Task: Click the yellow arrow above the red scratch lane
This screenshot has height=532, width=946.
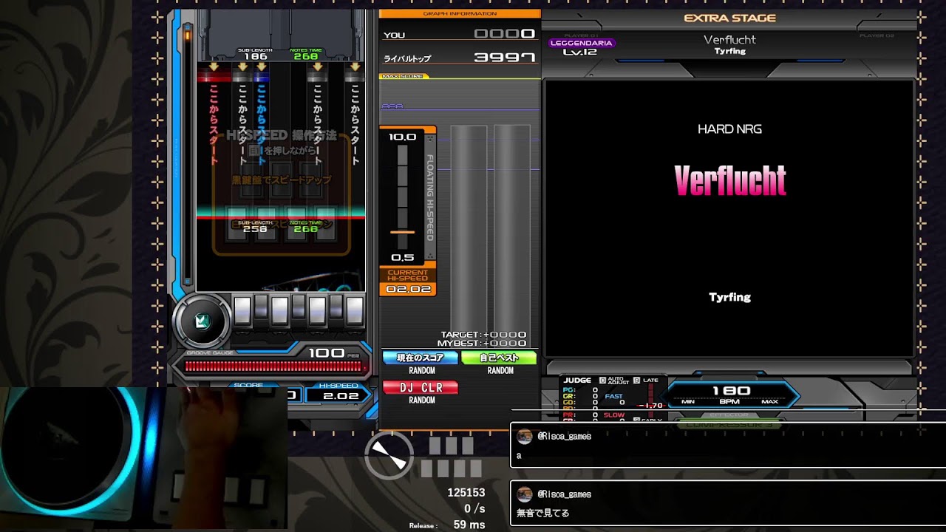Action: (x=213, y=66)
